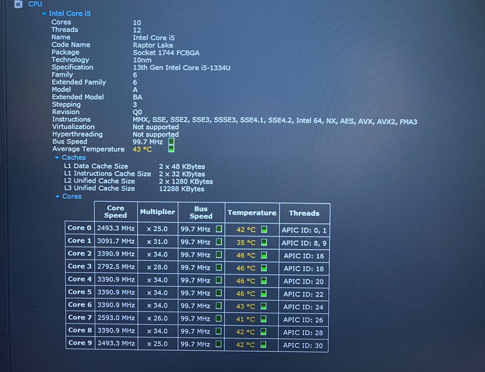Click Core 2 temperature graph icon
This screenshot has height=372, width=485.
pos(264,255)
